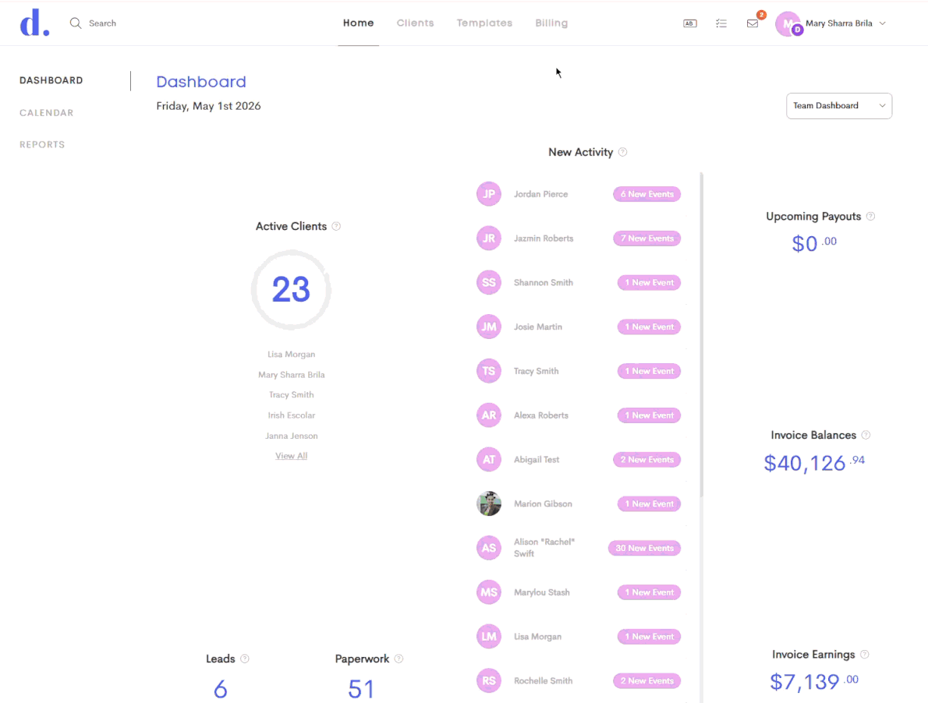This screenshot has width=928, height=703.
Task: Click help icon beside Upcoming Payouts
Action: coord(870,217)
